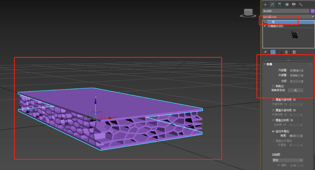Screen dimensions: 315x170
Task: Click the 外部量 spinner arrows
Action: (x=302, y=75)
